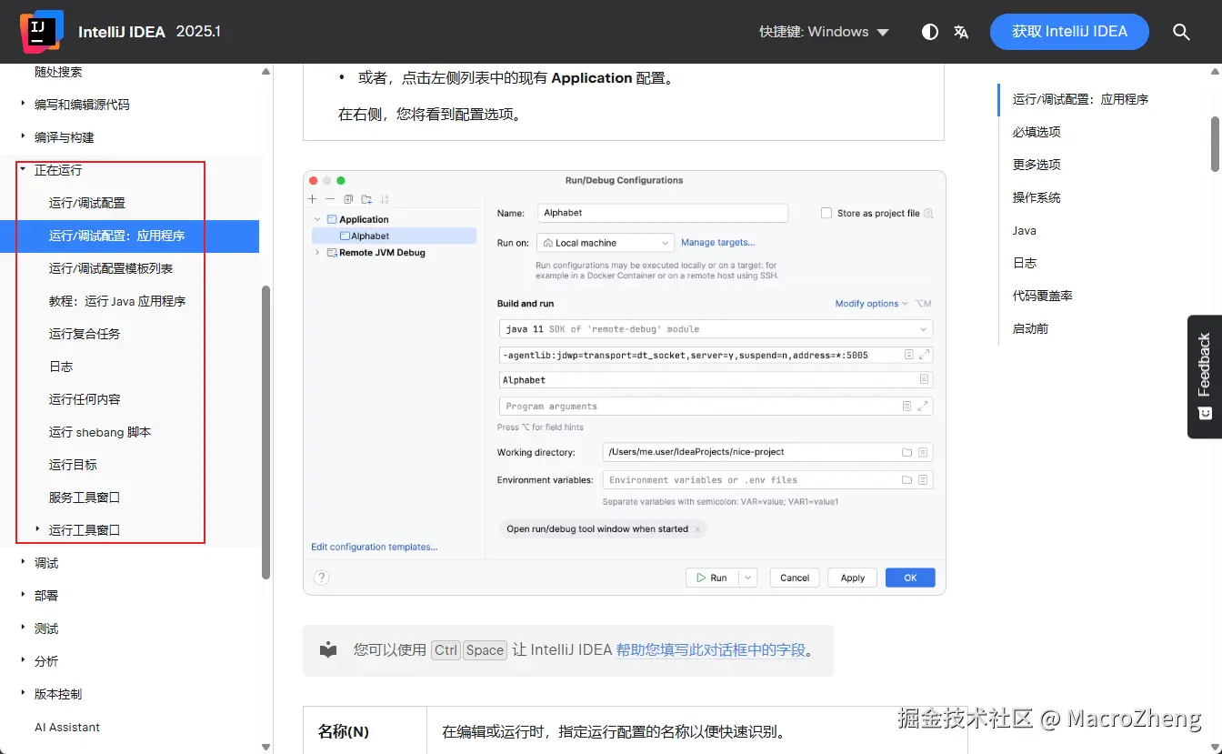Click the x on Open run/debug tool window chip
Image resolution: width=1222 pixels, height=754 pixels.
tap(697, 528)
